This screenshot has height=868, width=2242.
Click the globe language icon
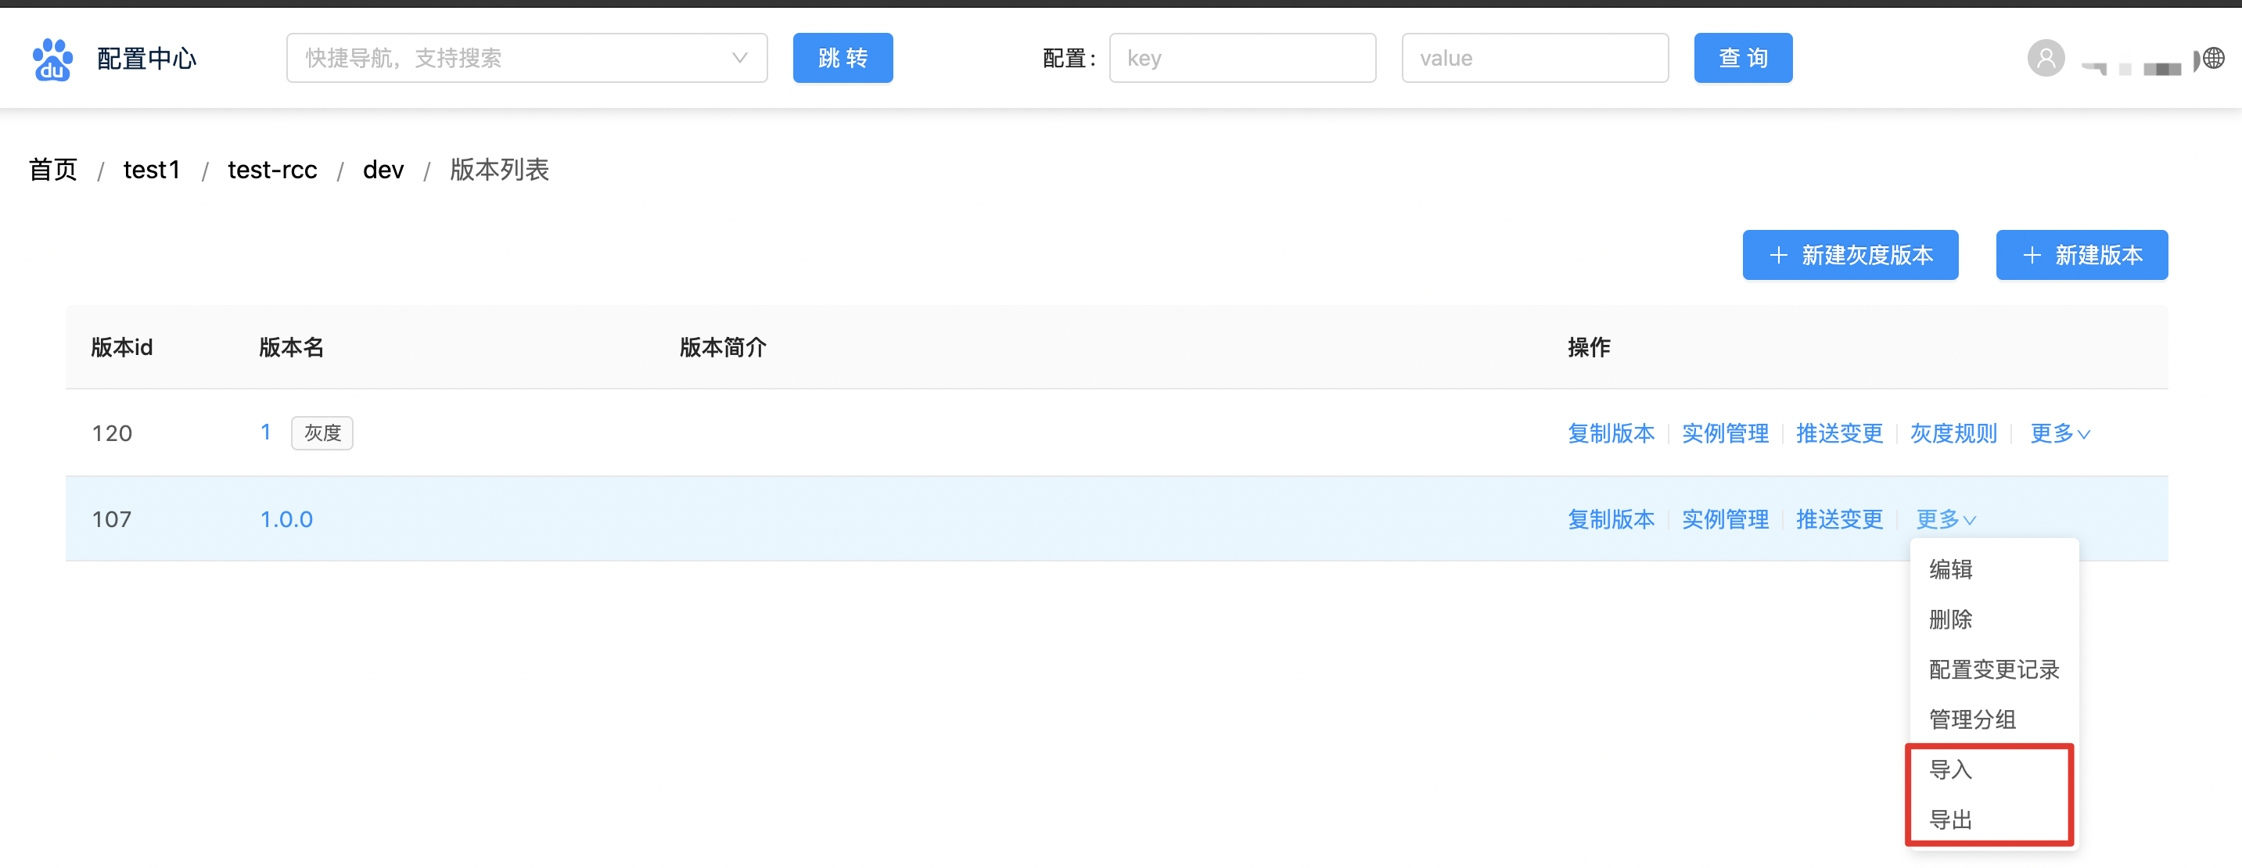(2214, 59)
